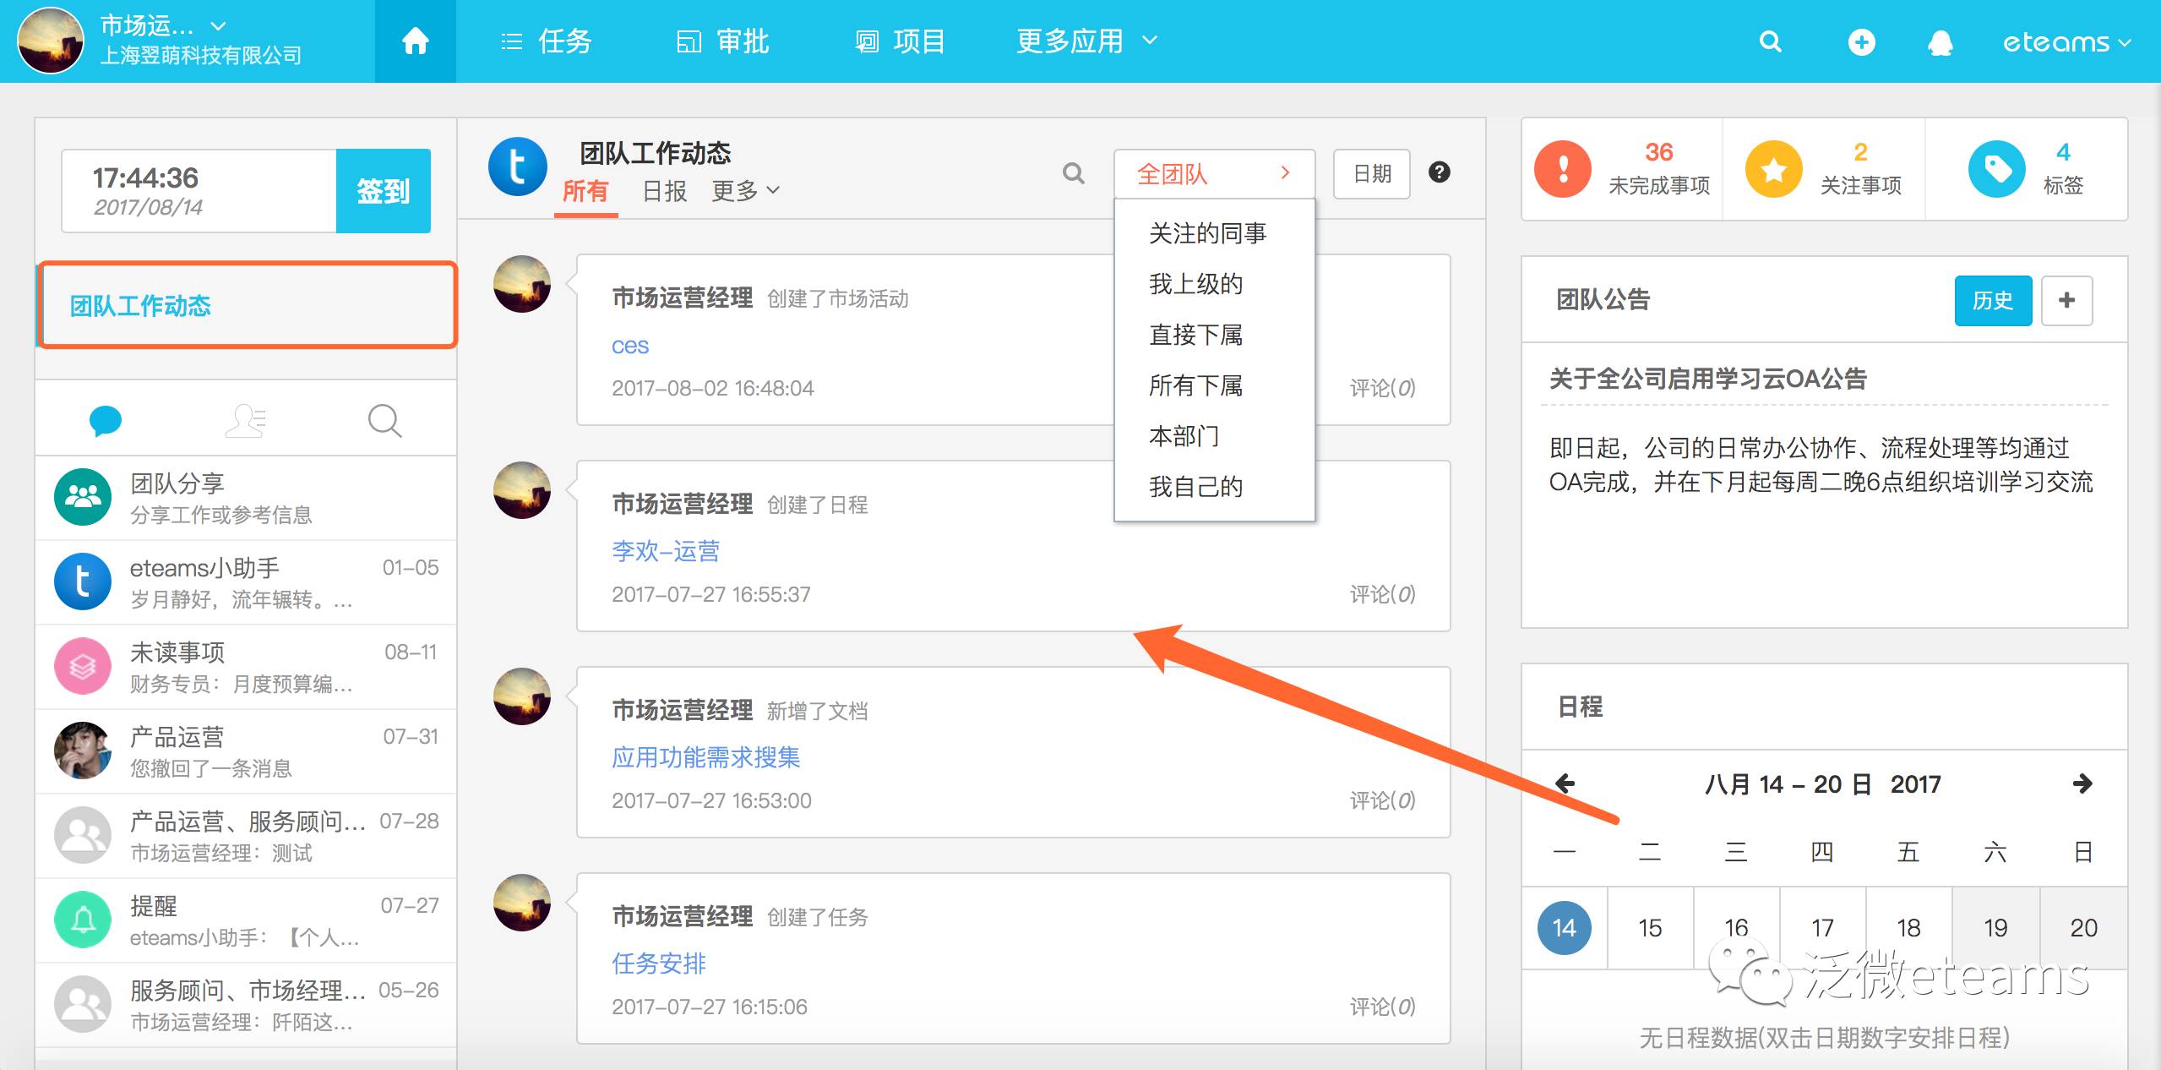The image size is (2161, 1070).
Task: Open the notification bell icon
Action: [x=1940, y=42]
